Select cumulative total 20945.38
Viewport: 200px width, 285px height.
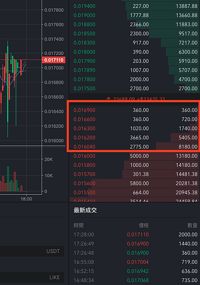pyautogui.click(x=187, y=192)
